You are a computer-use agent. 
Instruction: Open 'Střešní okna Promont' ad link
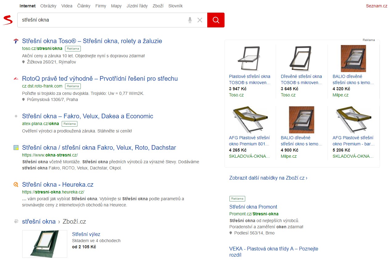(x=253, y=207)
